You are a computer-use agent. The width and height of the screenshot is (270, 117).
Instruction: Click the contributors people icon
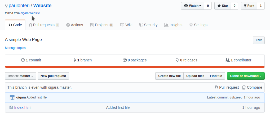pyautogui.click(x=227, y=60)
